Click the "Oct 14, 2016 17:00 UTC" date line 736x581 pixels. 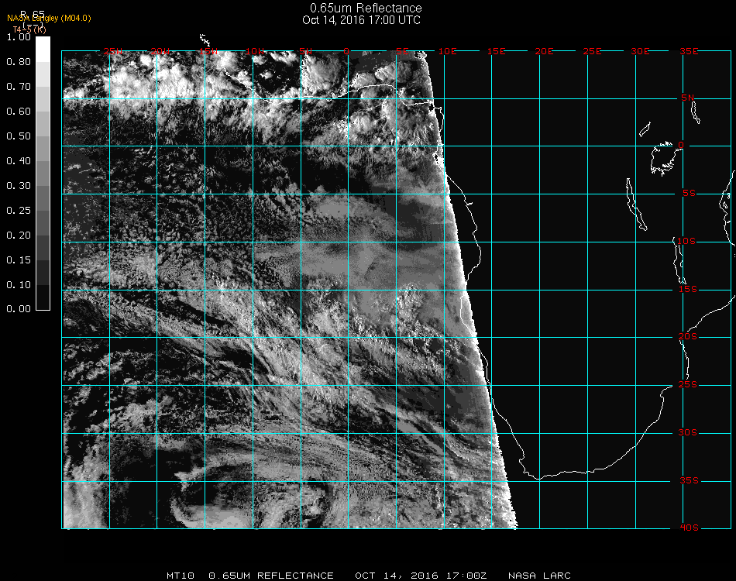(x=362, y=20)
